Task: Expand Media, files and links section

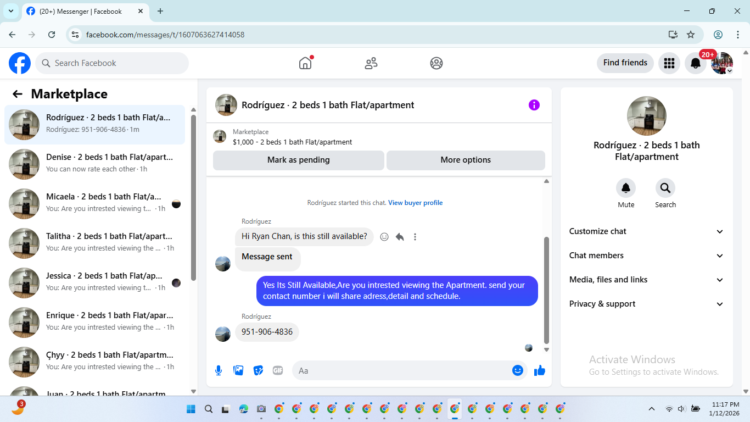Action: [646, 280]
